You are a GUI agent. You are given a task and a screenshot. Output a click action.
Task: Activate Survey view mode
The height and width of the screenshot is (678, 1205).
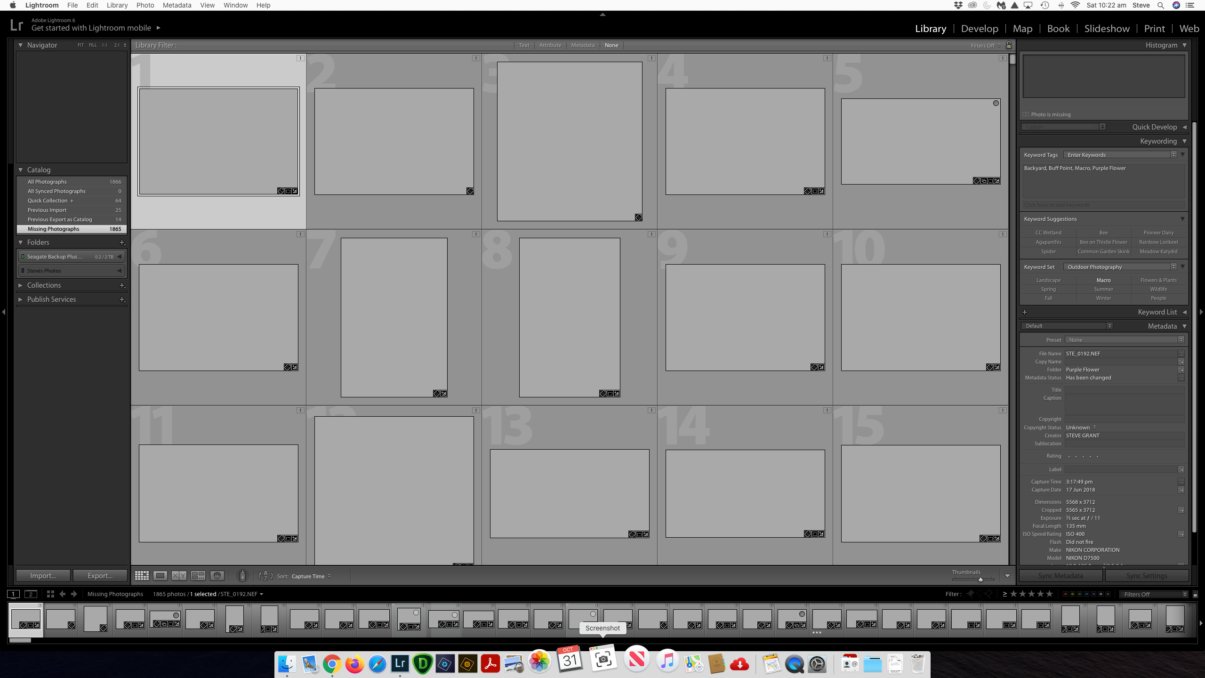[x=198, y=575]
